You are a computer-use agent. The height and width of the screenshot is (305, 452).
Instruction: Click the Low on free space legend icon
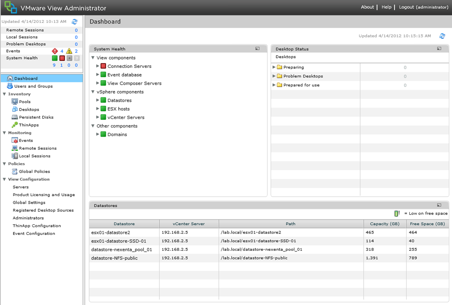tap(397, 213)
